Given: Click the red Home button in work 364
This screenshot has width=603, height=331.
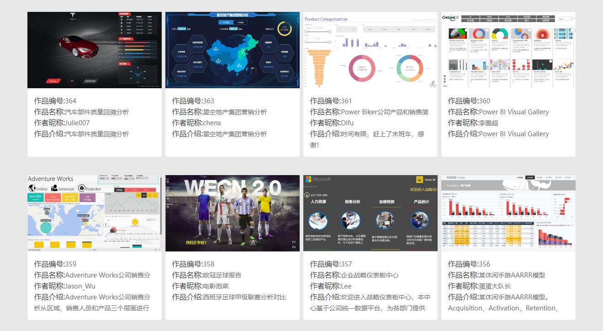Looking at the screenshot, I should (x=53, y=80).
